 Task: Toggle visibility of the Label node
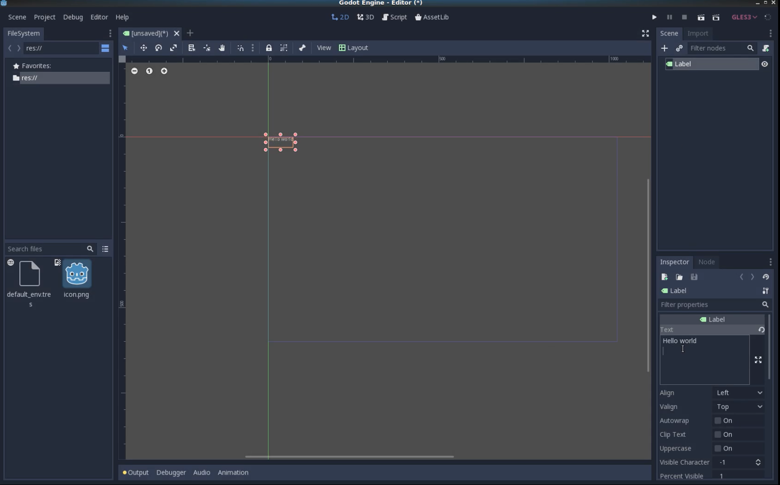[x=765, y=64]
